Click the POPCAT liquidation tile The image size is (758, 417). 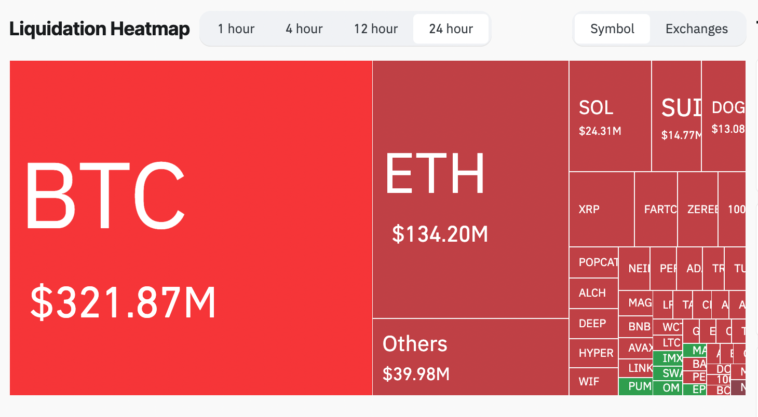[593, 262]
